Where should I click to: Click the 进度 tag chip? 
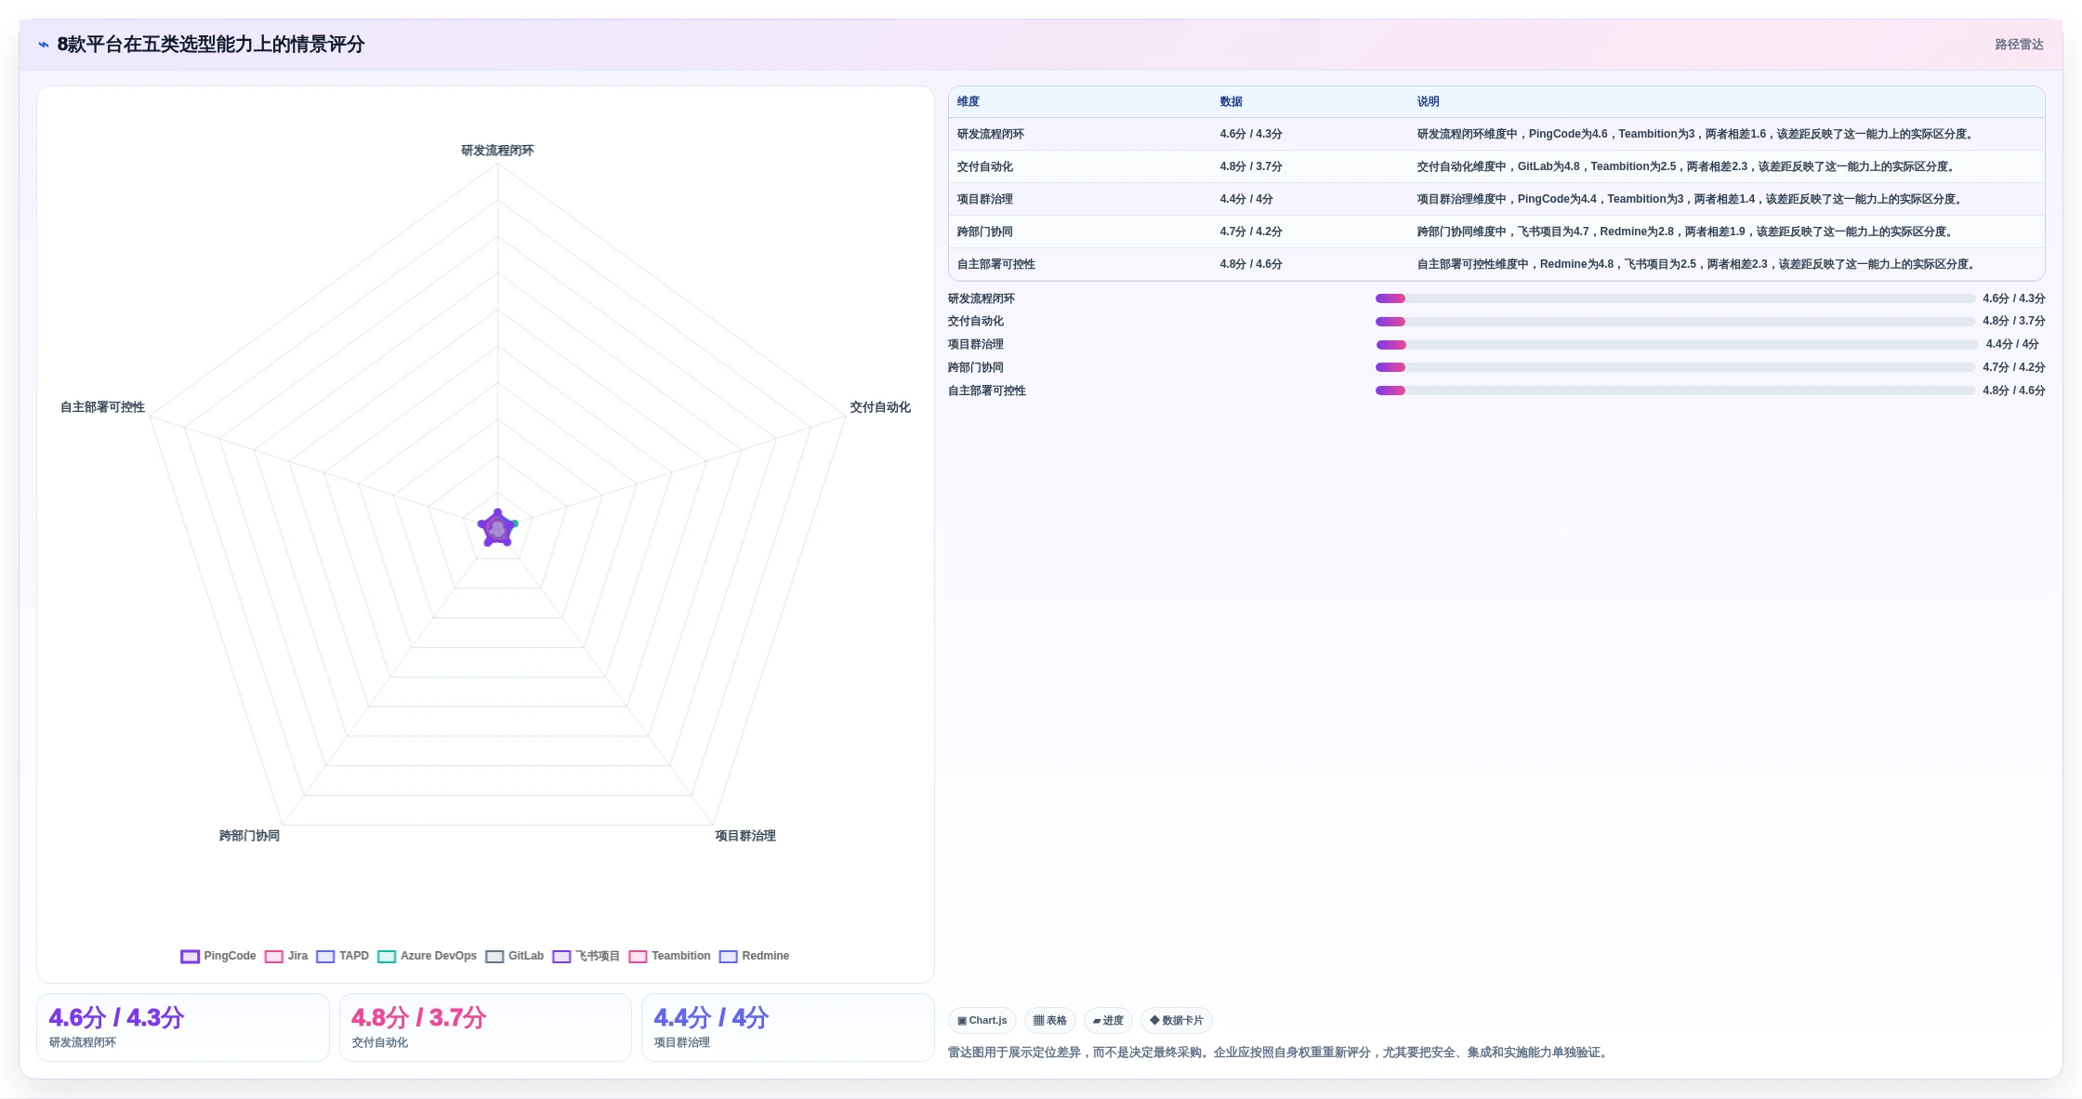[1108, 1020]
